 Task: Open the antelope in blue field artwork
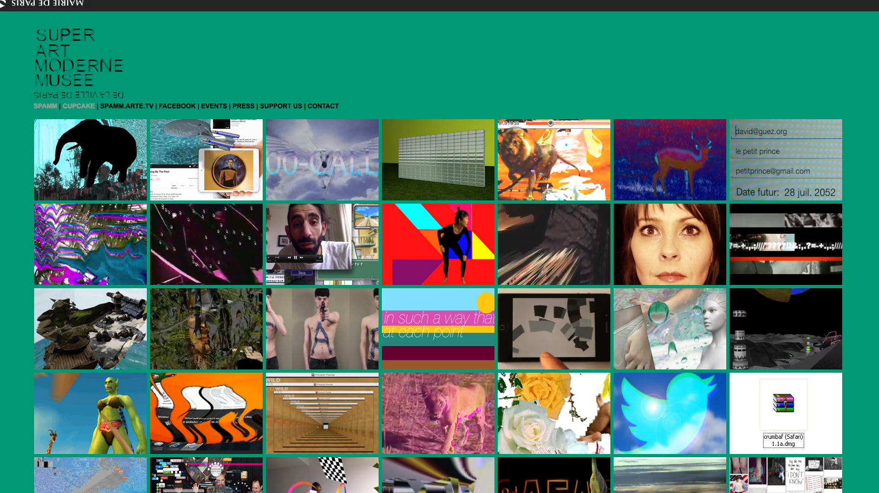[x=670, y=160]
